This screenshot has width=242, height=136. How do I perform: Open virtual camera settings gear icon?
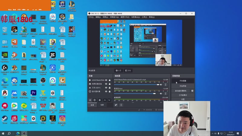click(192, 91)
